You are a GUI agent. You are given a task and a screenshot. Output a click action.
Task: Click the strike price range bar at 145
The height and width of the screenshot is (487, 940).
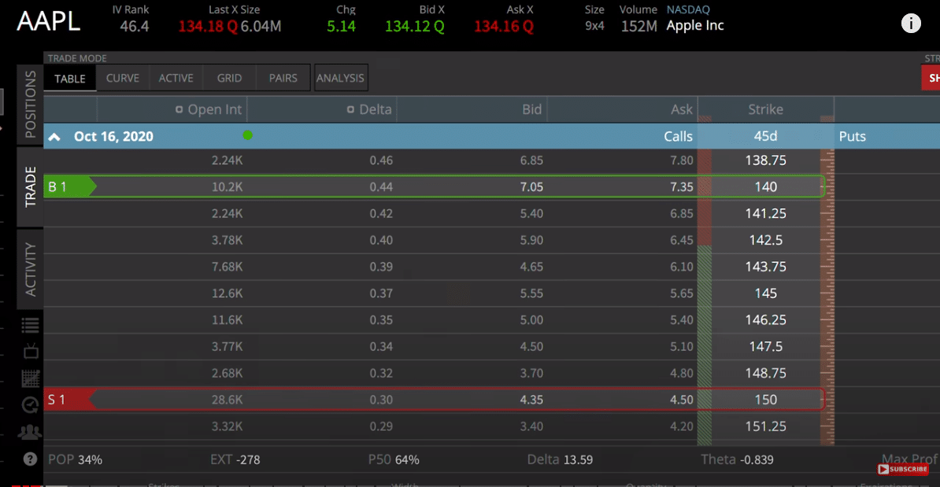[x=705, y=293]
